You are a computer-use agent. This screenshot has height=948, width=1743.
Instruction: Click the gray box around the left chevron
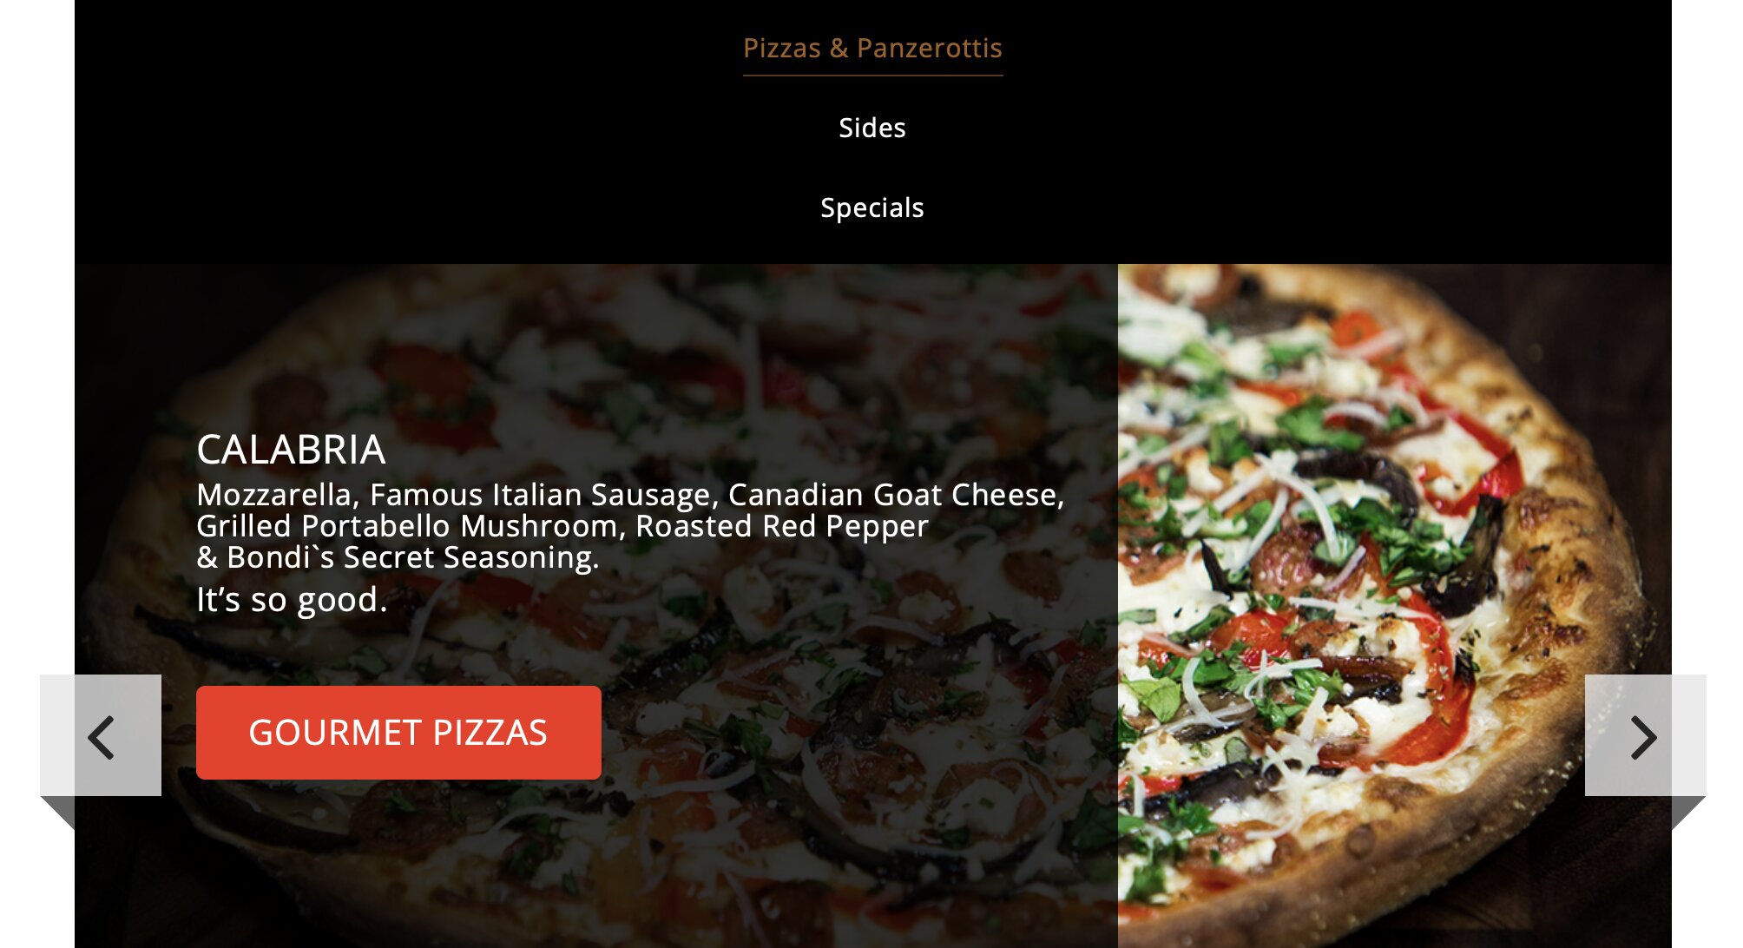[x=101, y=735]
